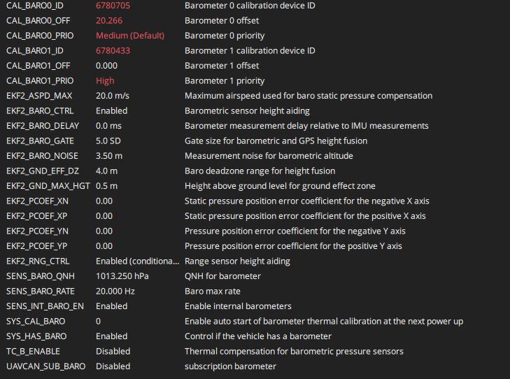Click the 20.266 value of CAL_BARO0_OFF
The height and width of the screenshot is (379, 510).
point(109,20)
